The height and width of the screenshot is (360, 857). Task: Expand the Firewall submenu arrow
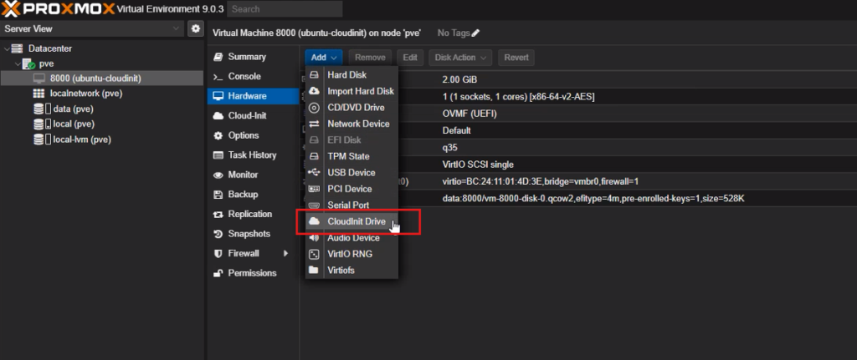285,253
